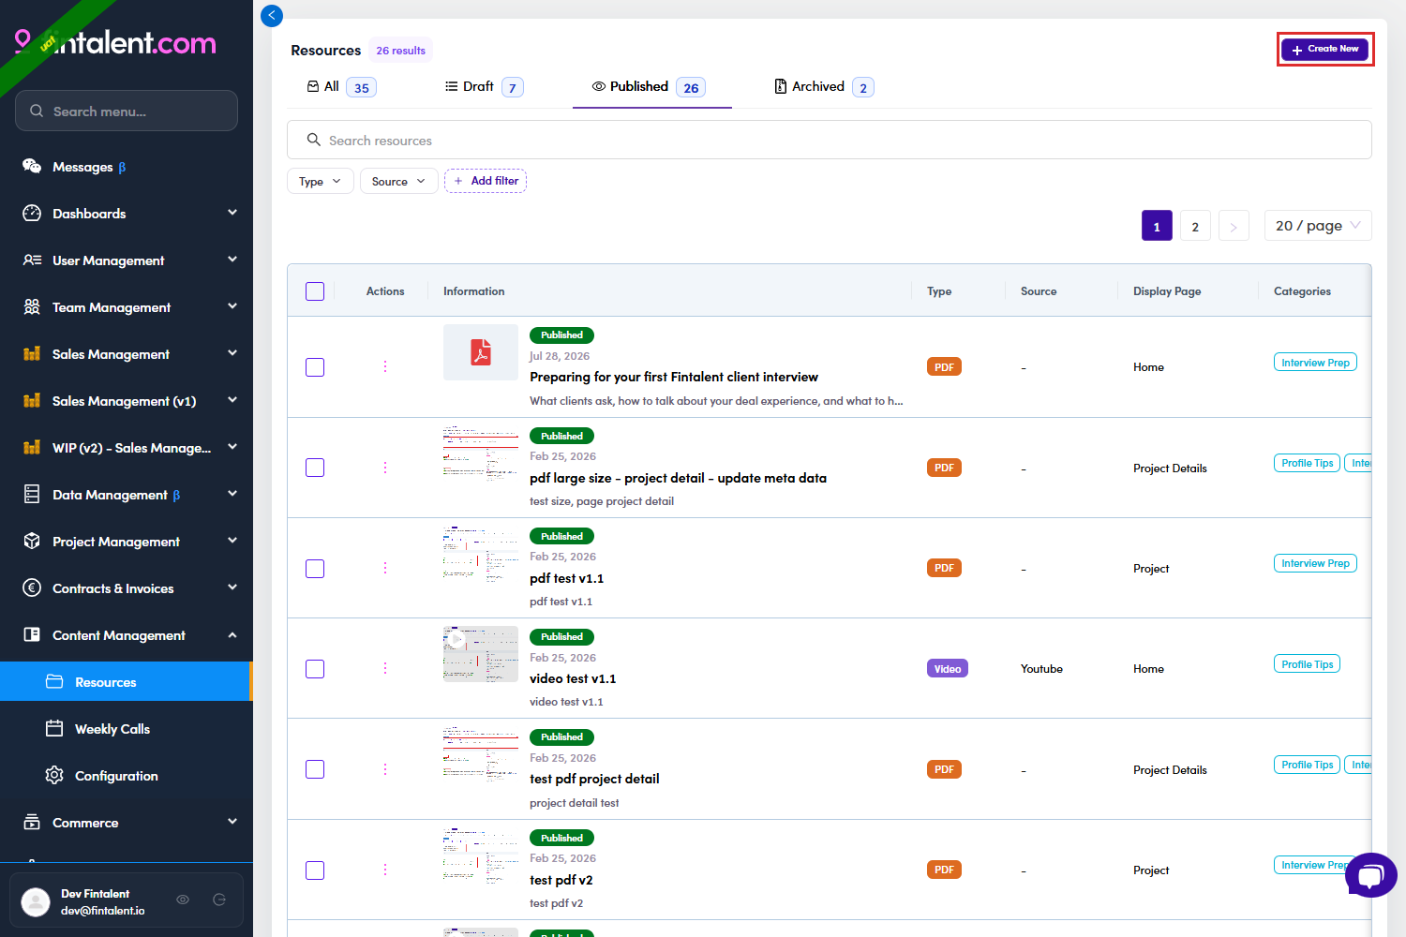Click the logout icon beside Dev Fintalent
This screenshot has width=1406, height=937.
tap(219, 900)
